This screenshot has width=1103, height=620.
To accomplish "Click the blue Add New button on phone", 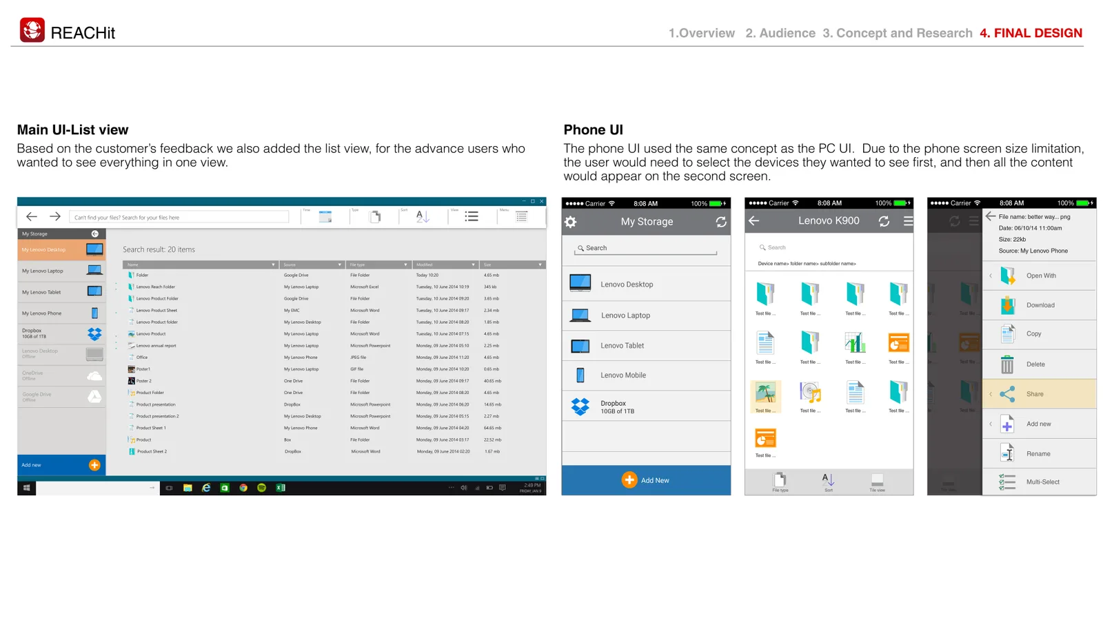I will click(x=646, y=480).
